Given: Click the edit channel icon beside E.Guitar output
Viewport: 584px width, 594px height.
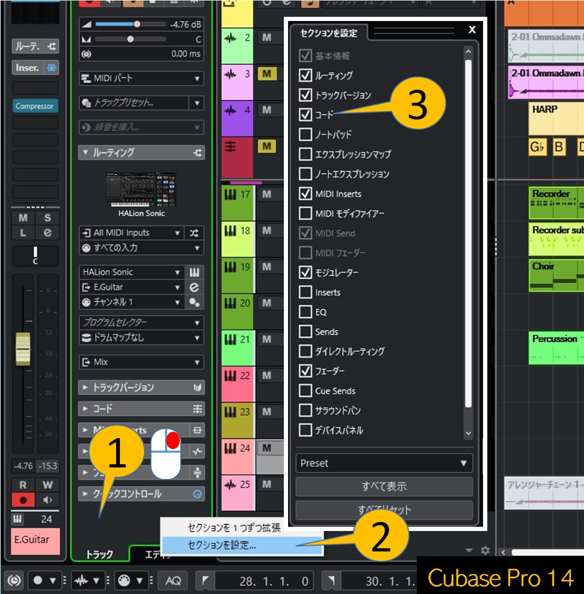Looking at the screenshot, I should point(194,287).
